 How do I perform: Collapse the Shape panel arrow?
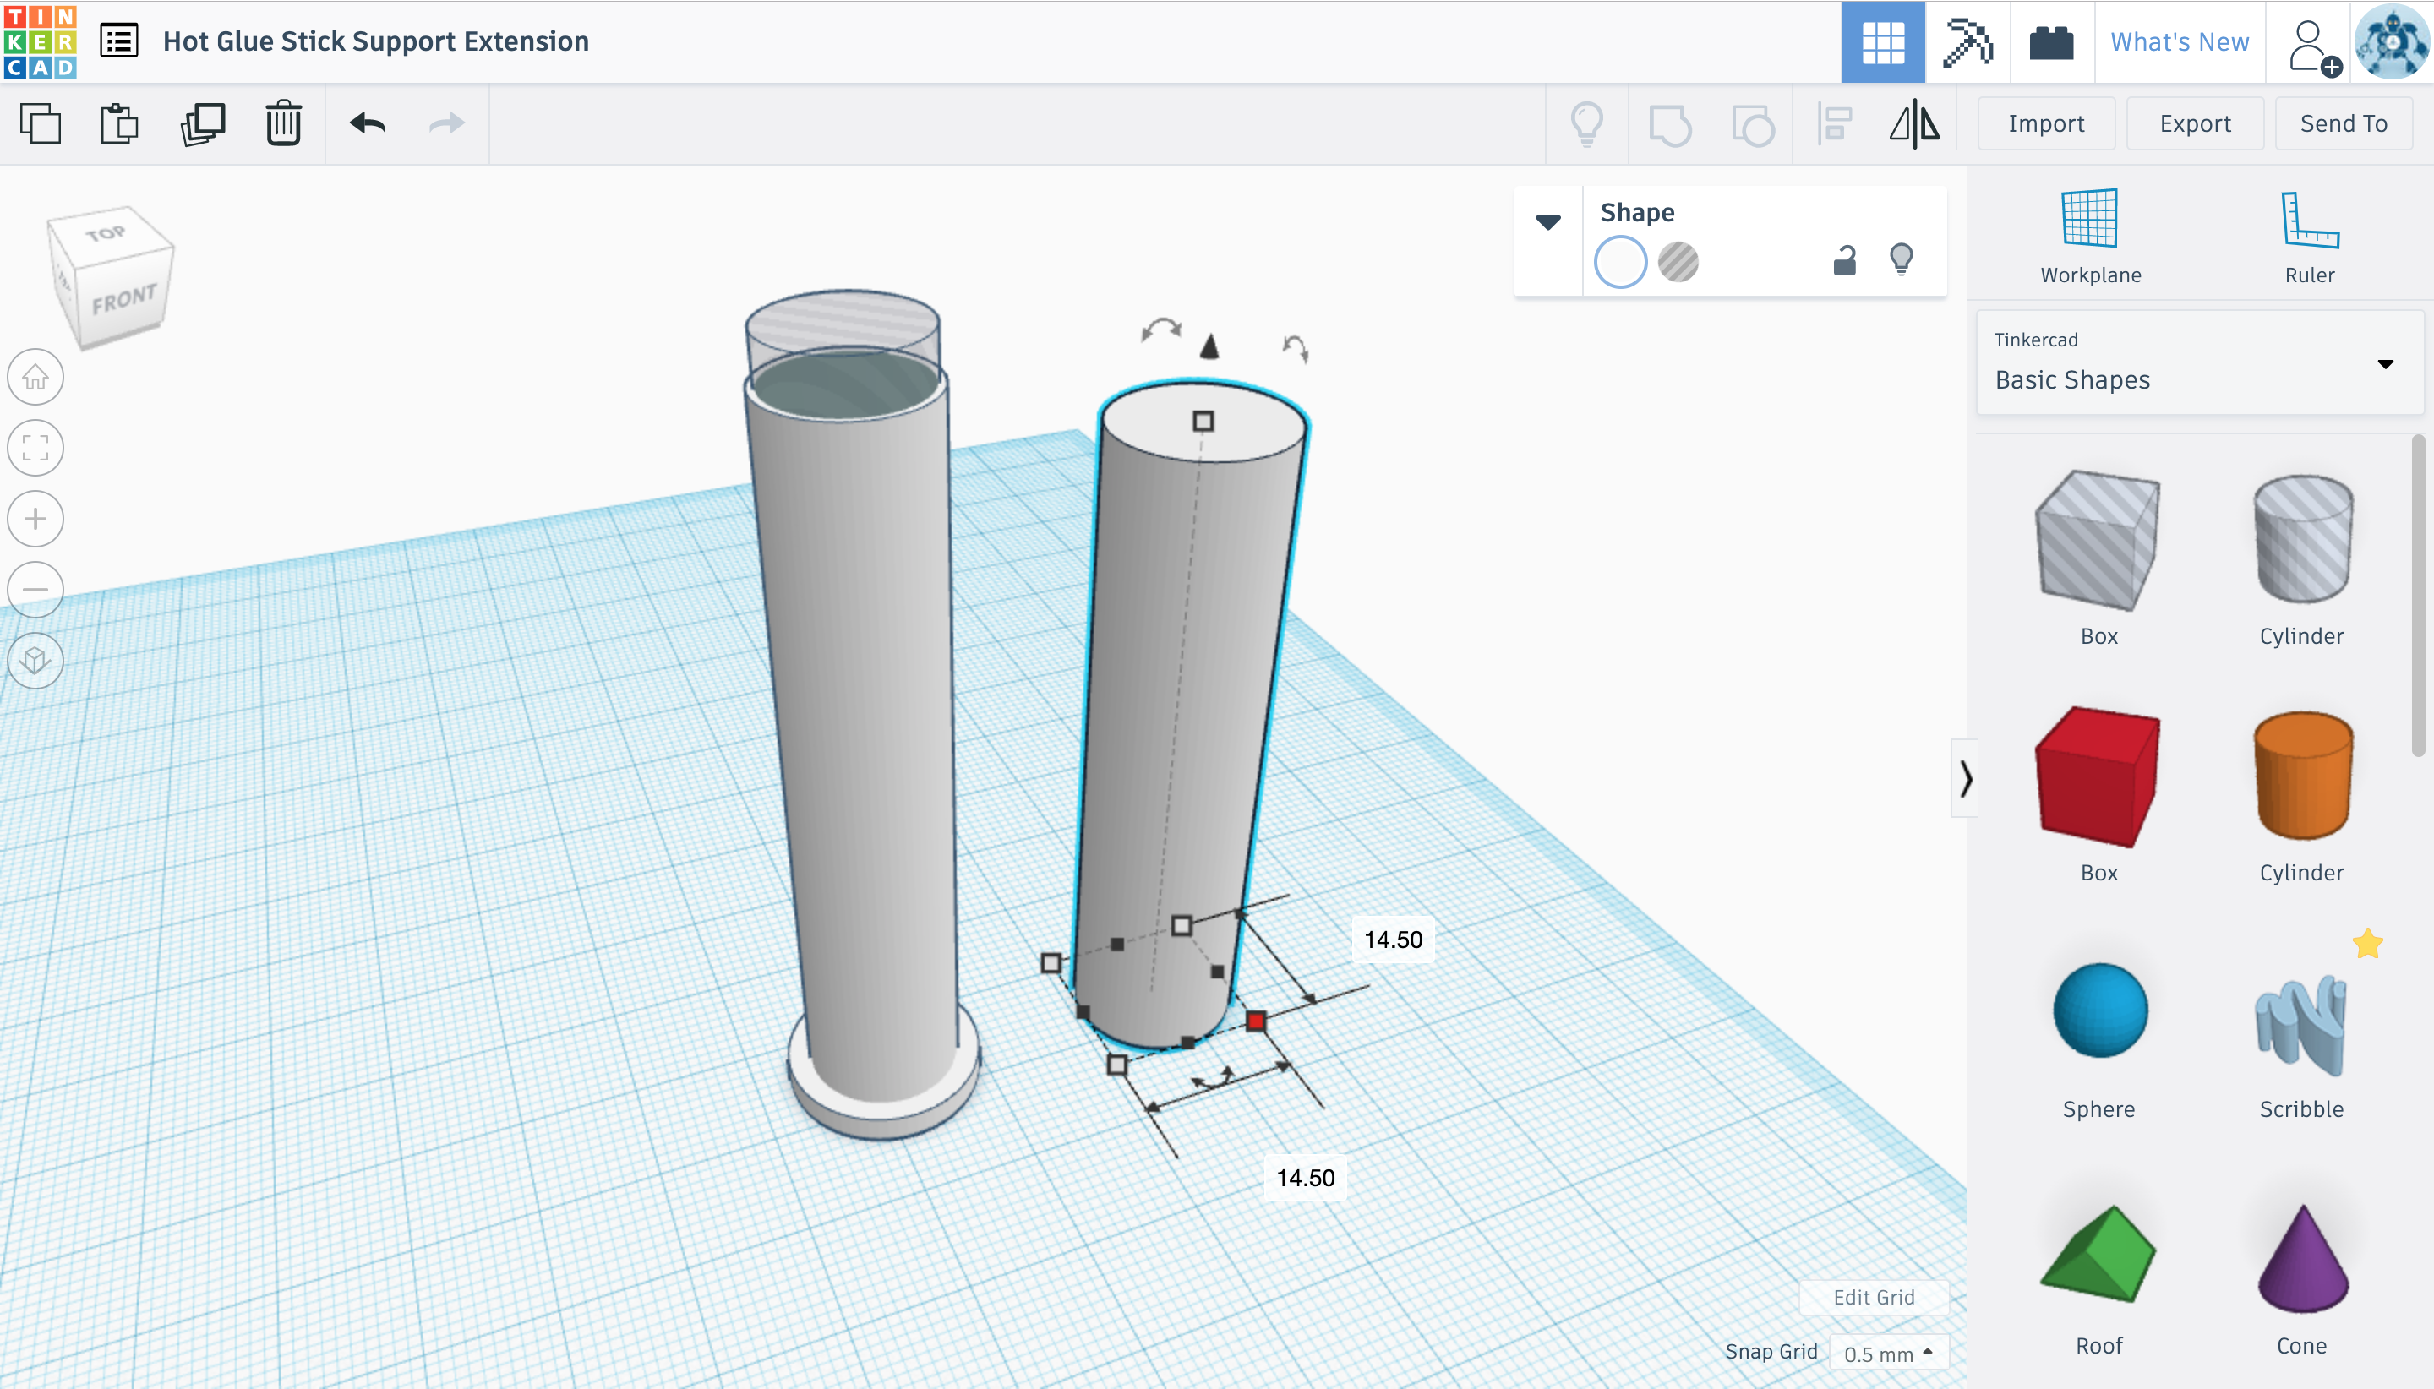point(1547,222)
